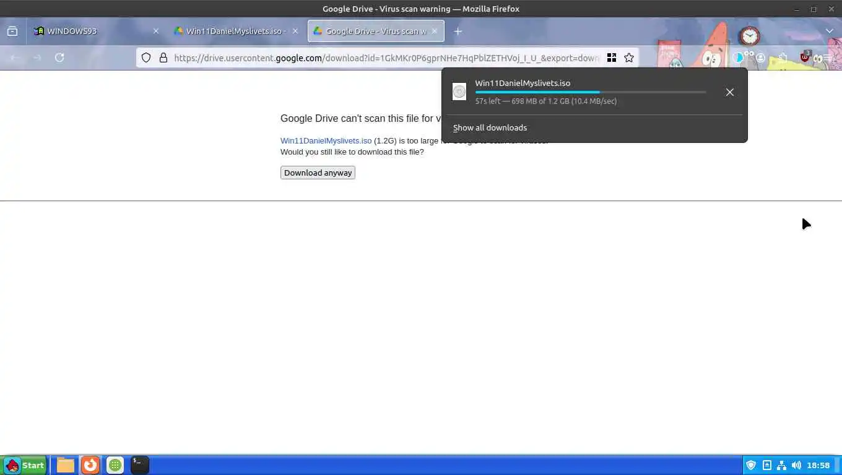Viewport: 842px width, 475px height.
Task: Open the downloads toolbar indicator
Action: pyautogui.click(x=738, y=58)
